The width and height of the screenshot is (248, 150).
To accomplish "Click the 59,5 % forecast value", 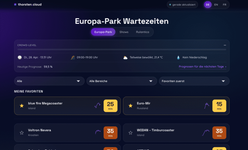I will click(x=48, y=67).
